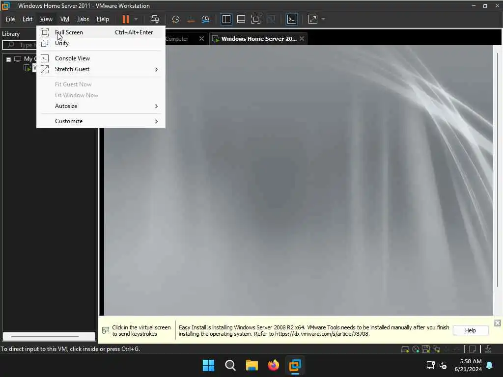The image size is (503, 377).
Task: Launch Firefox from the taskbar
Action: click(273, 365)
